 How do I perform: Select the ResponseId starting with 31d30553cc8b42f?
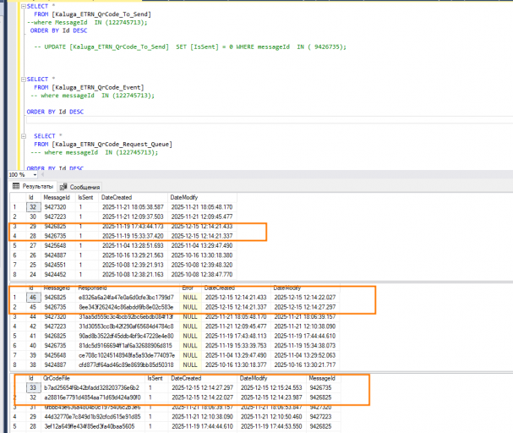point(126,326)
